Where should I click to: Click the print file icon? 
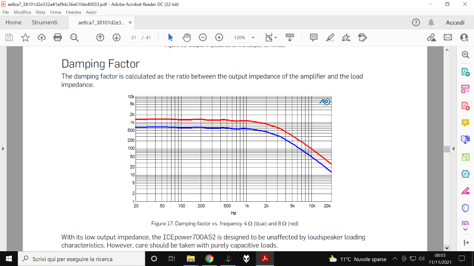(x=57, y=37)
